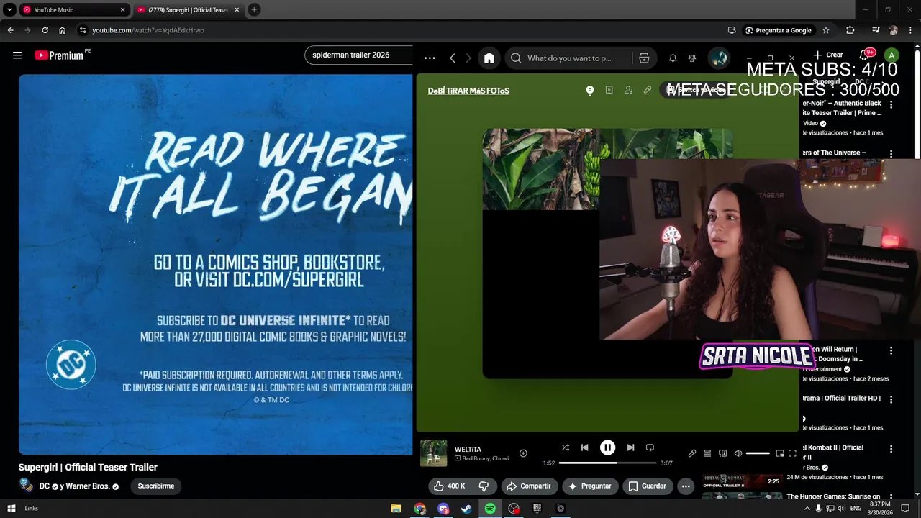Viewport: 921px width, 518px height.
Task: Click the WELTiTA album art thumbnail
Action: [x=433, y=453]
